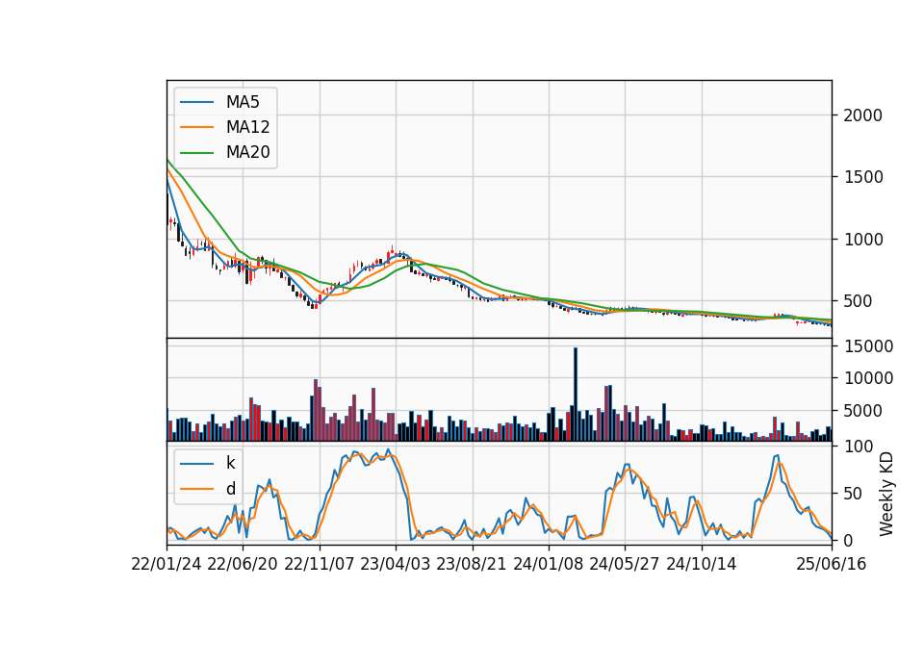Click the 50 KD axis label

853,493
